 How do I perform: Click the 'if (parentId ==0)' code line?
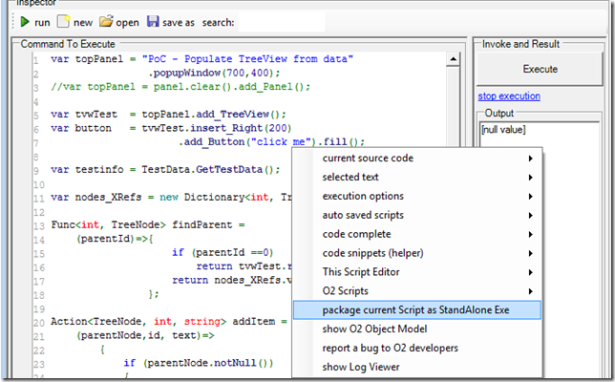(223, 252)
